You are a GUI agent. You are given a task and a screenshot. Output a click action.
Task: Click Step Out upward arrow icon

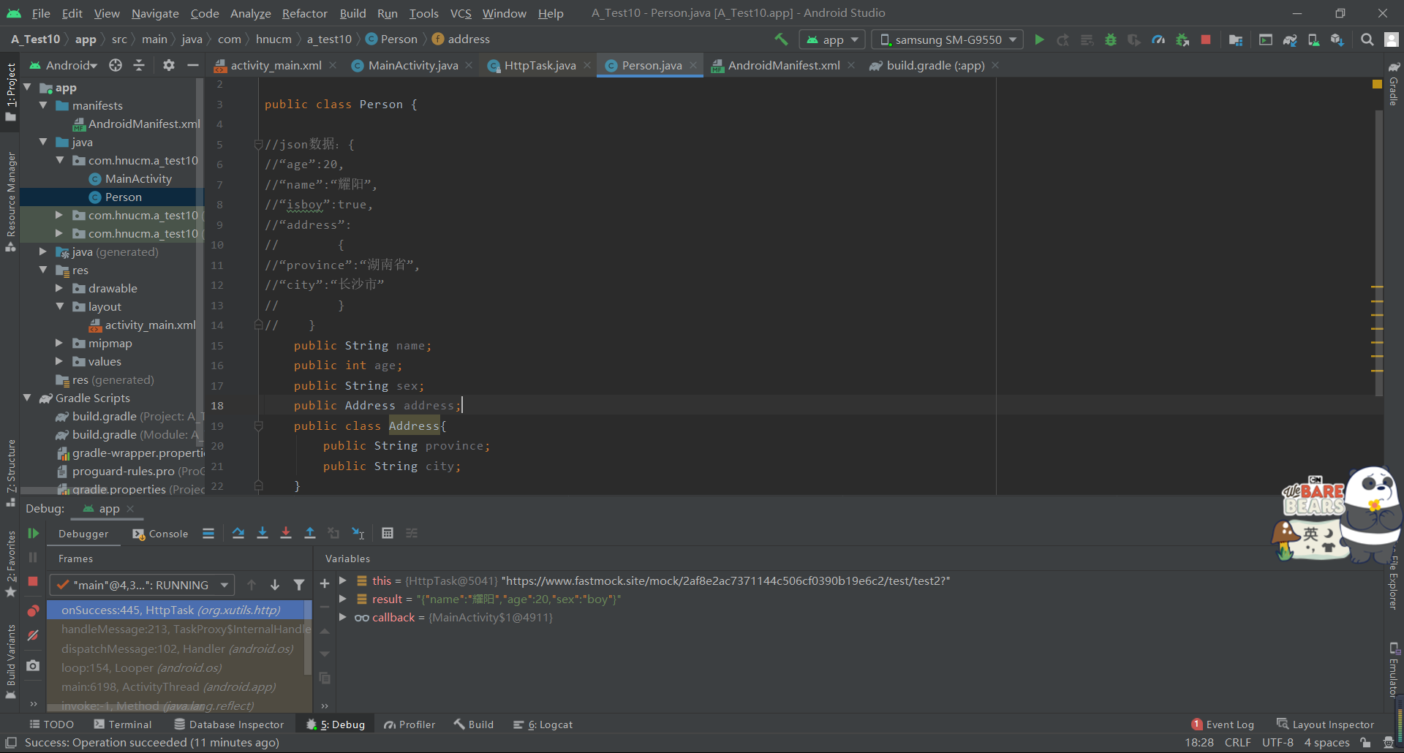pyautogui.click(x=310, y=533)
